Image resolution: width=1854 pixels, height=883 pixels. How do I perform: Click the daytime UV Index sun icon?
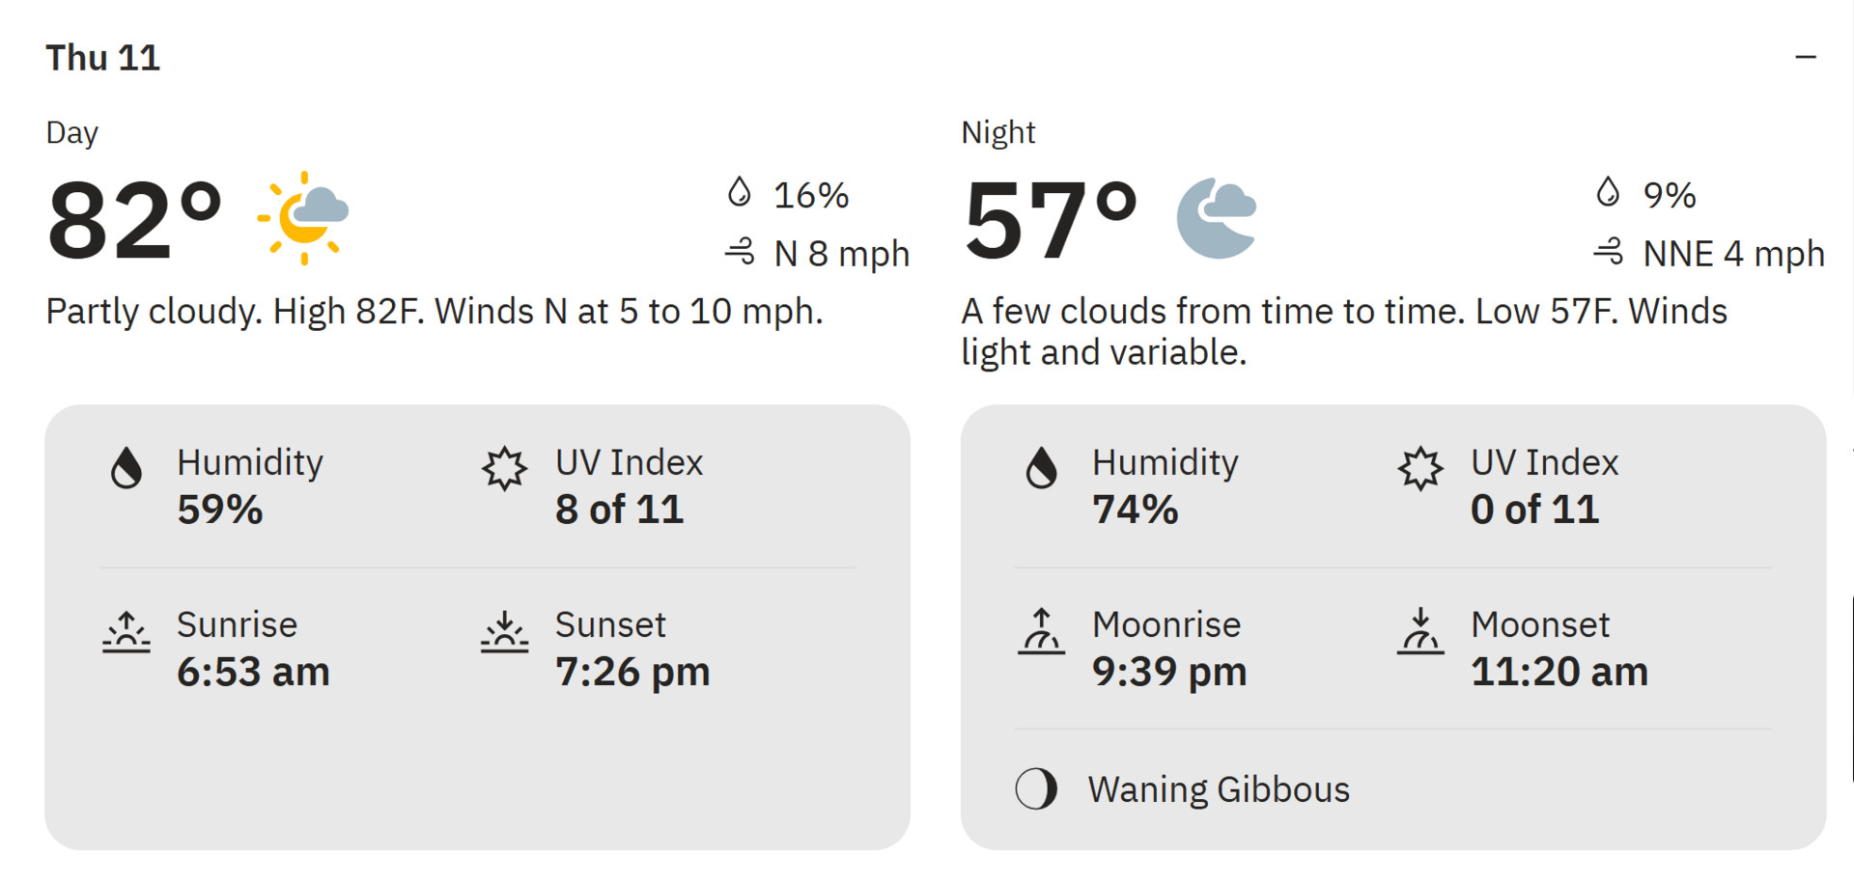[504, 469]
